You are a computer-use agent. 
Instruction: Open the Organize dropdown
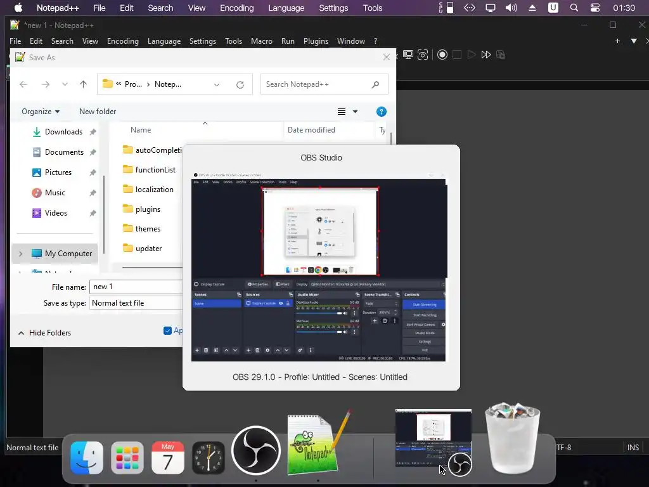click(40, 112)
